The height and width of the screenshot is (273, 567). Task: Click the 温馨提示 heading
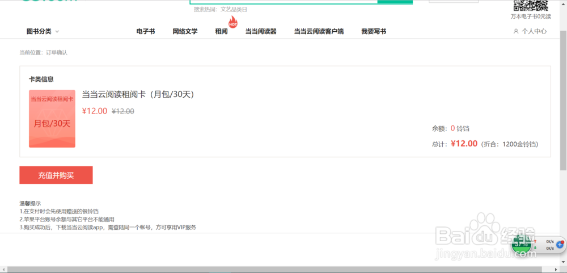[30, 204]
